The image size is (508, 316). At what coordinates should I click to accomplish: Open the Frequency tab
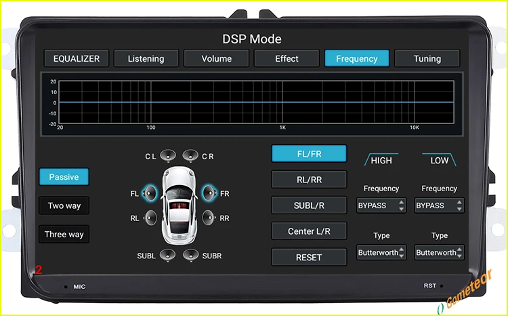[x=357, y=58]
